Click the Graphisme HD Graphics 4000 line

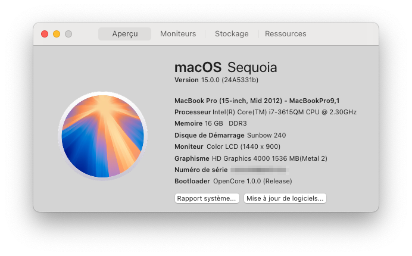tap(251, 158)
